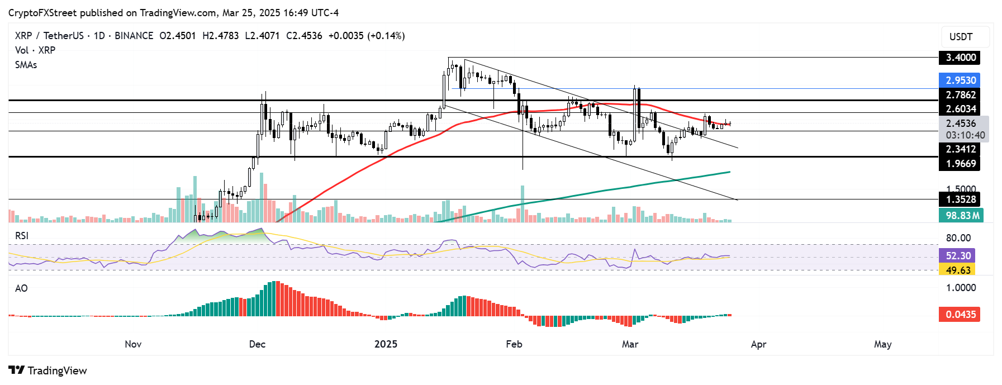Click the green 98.83M volume label
This screenshot has width=1002, height=385.
point(961,216)
